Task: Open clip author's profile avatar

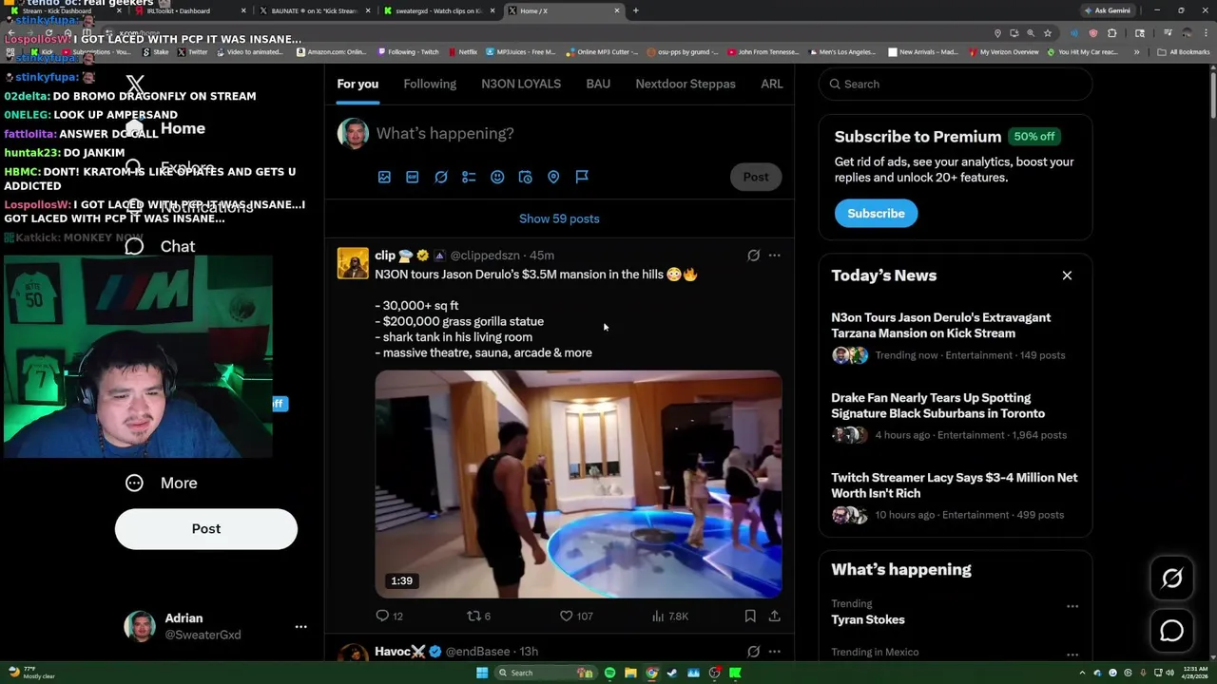Action: coord(353,263)
